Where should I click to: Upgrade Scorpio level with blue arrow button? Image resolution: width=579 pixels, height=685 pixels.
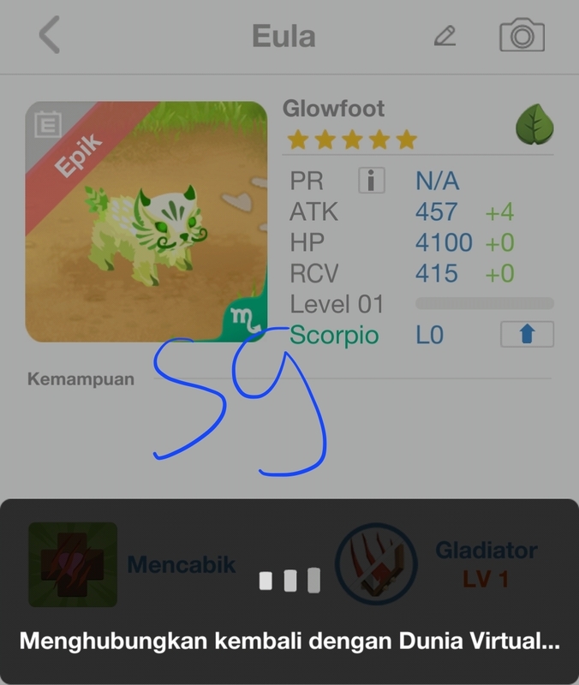[527, 335]
